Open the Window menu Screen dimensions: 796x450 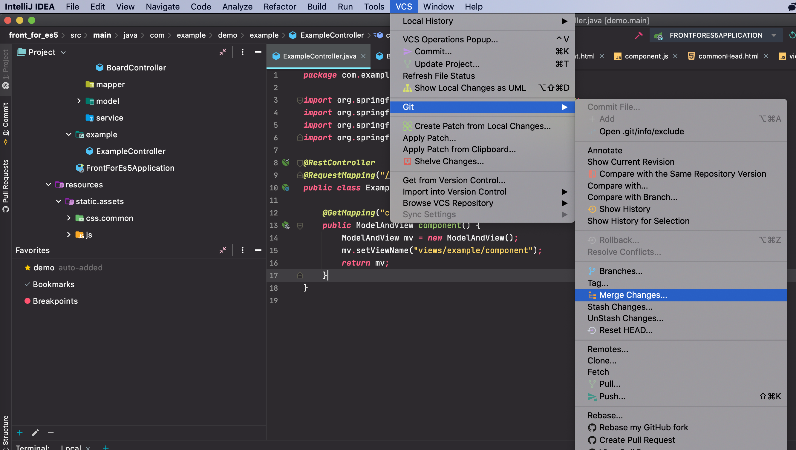pos(438,7)
